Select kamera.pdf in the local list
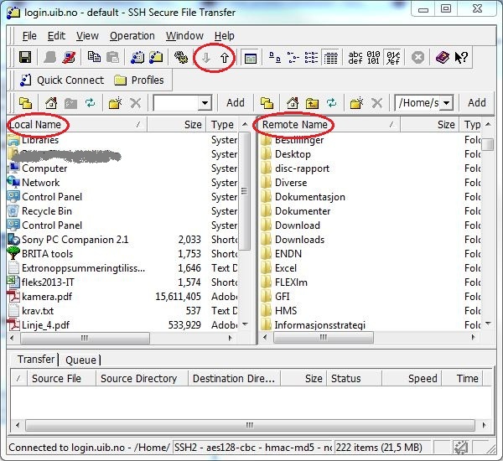Image resolution: width=503 pixels, height=461 pixels. click(45, 297)
